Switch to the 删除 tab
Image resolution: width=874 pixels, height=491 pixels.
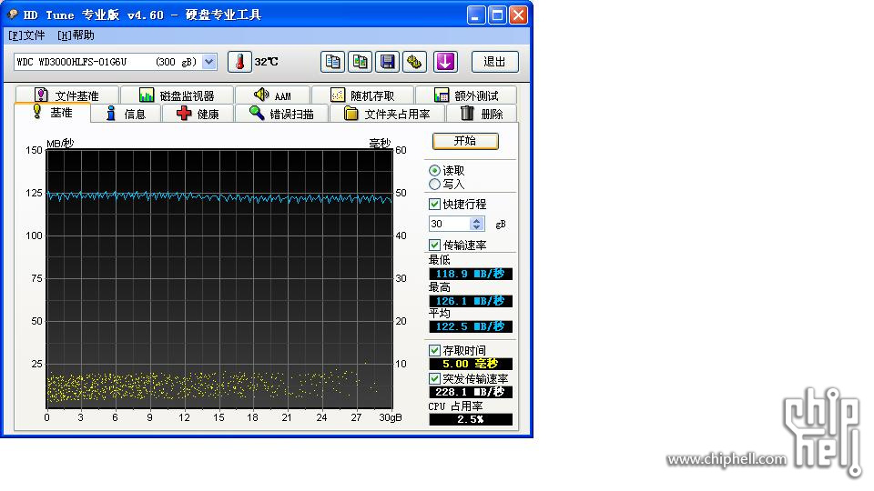[x=482, y=114]
